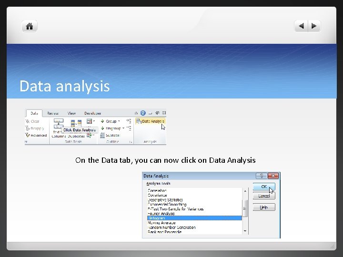Click the Subtotal command

pyautogui.click(x=110, y=135)
